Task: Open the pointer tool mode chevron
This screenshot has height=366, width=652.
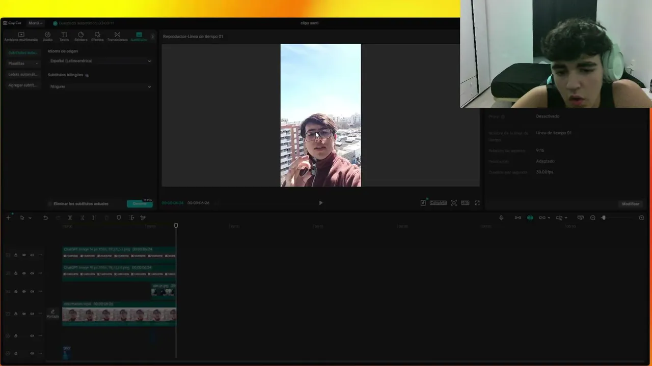Action: pos(30,218)
